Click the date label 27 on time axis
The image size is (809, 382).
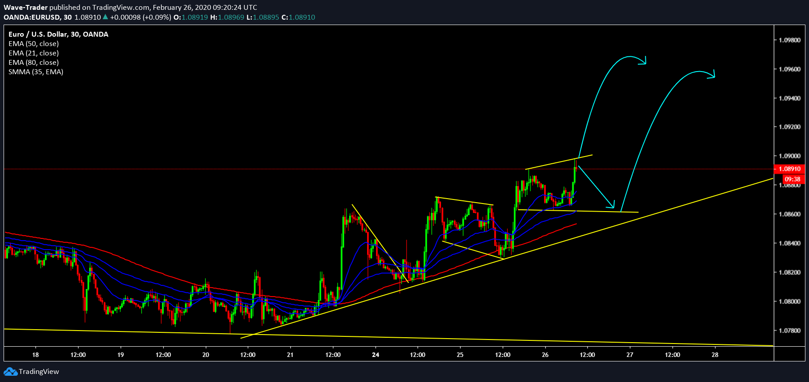(630, 355)
